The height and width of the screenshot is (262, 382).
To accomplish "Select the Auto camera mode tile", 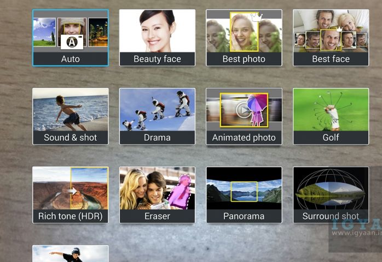I will (70, 38).
